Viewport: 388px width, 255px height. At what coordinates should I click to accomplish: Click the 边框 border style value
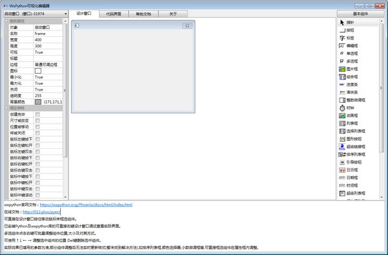point(48,65)
